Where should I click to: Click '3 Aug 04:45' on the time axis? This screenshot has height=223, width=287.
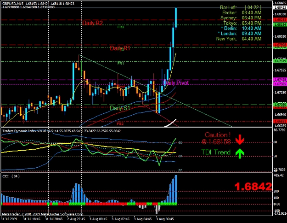click(143, 219)
